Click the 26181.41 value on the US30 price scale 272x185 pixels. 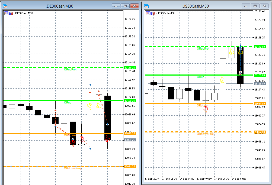[x=260, y=11]
